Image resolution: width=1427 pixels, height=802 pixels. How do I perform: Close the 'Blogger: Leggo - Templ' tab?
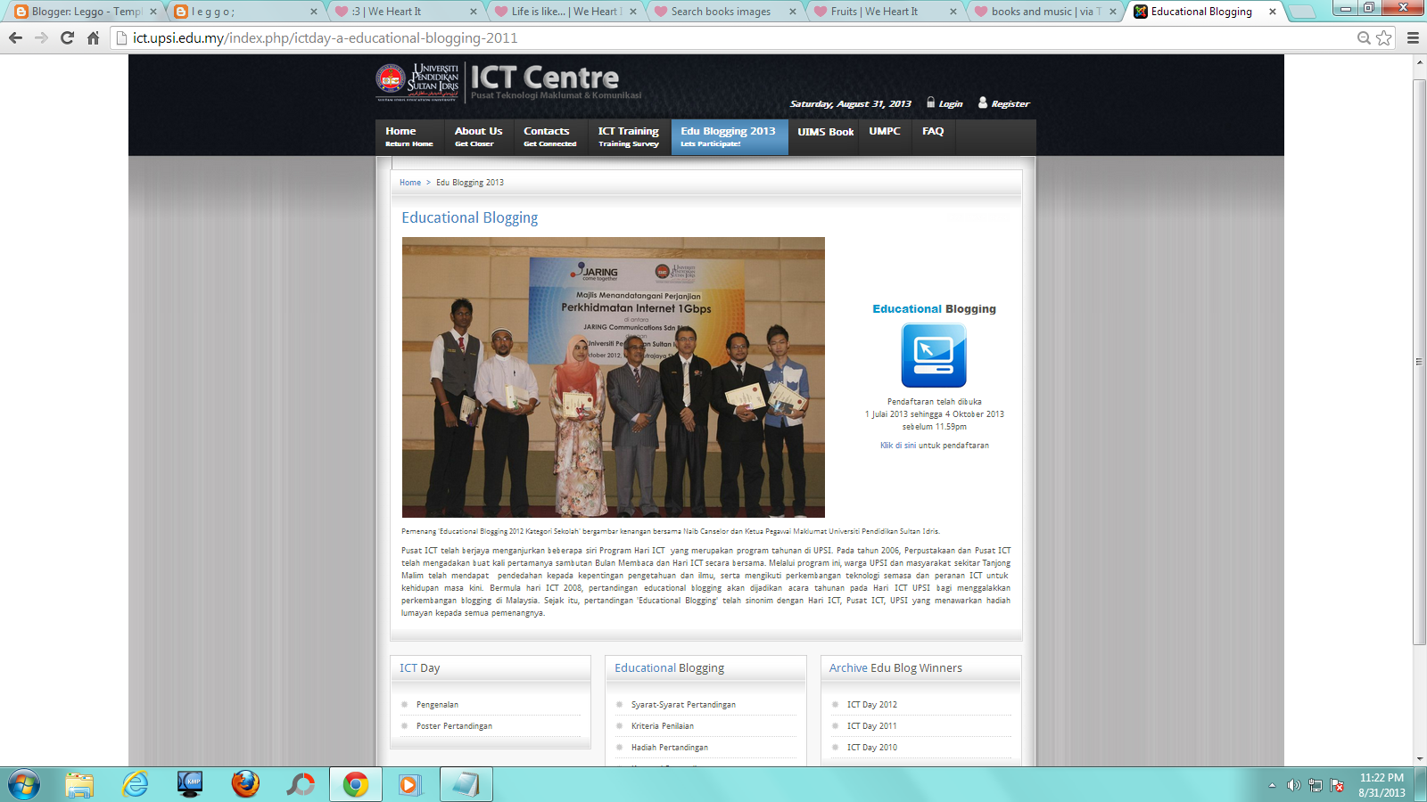point(153,12)
